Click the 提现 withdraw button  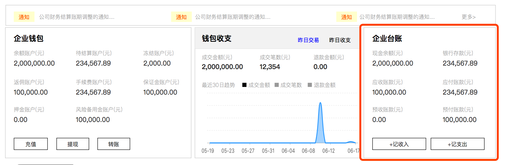[x=73, y=144]
